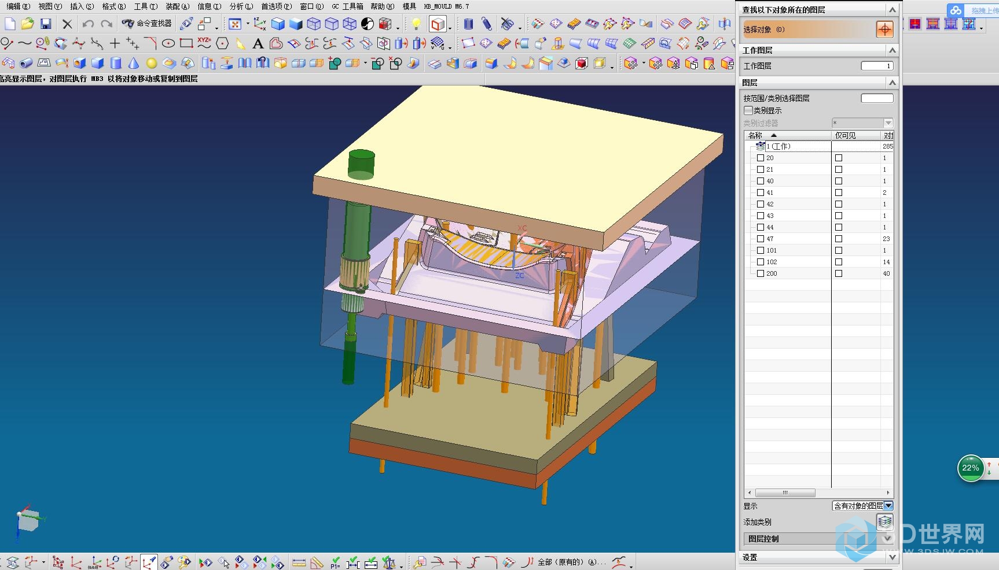Expand the 图层控制 section
Viewport: 999px width, 570px height.
tap(888, 538)
